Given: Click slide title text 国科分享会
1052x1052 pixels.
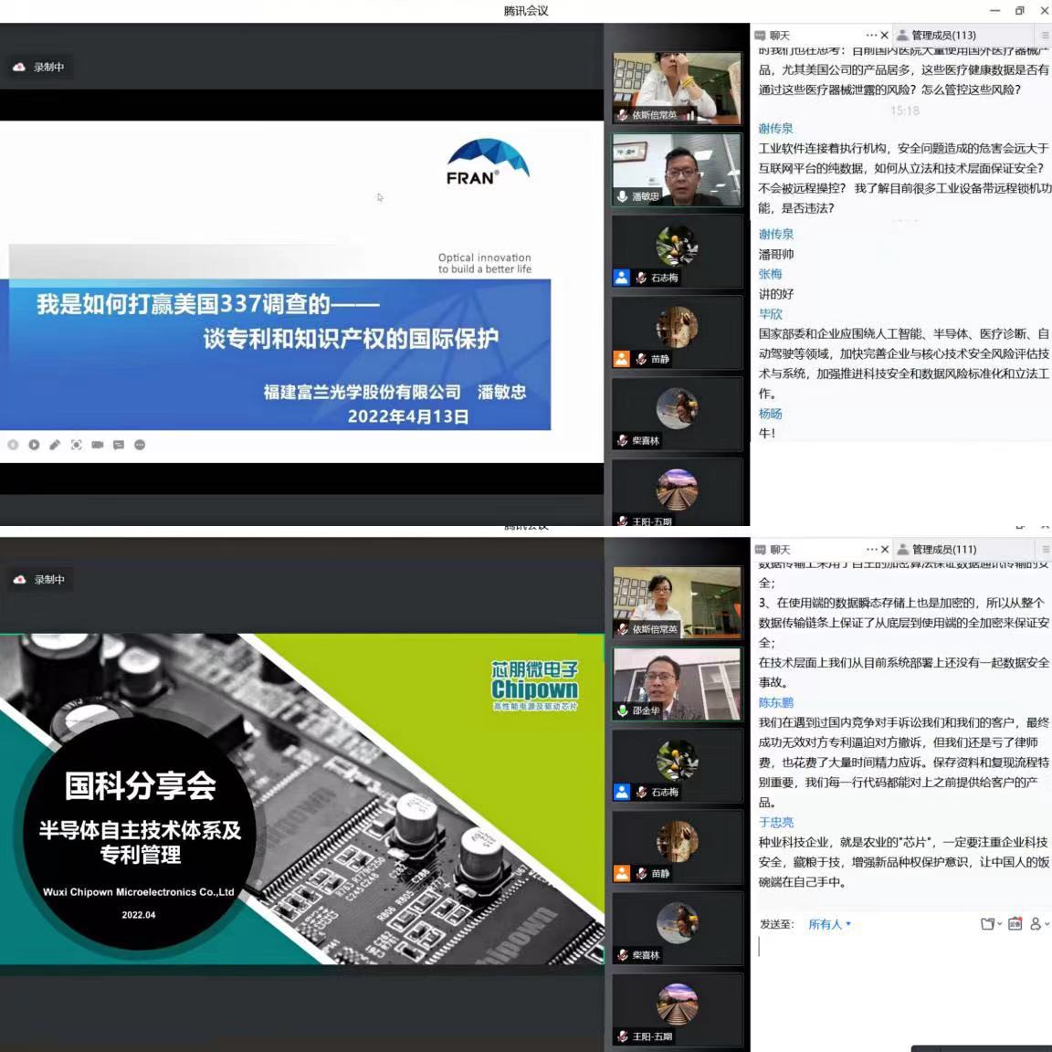Looking at the screenshot, I should point(141,785).
